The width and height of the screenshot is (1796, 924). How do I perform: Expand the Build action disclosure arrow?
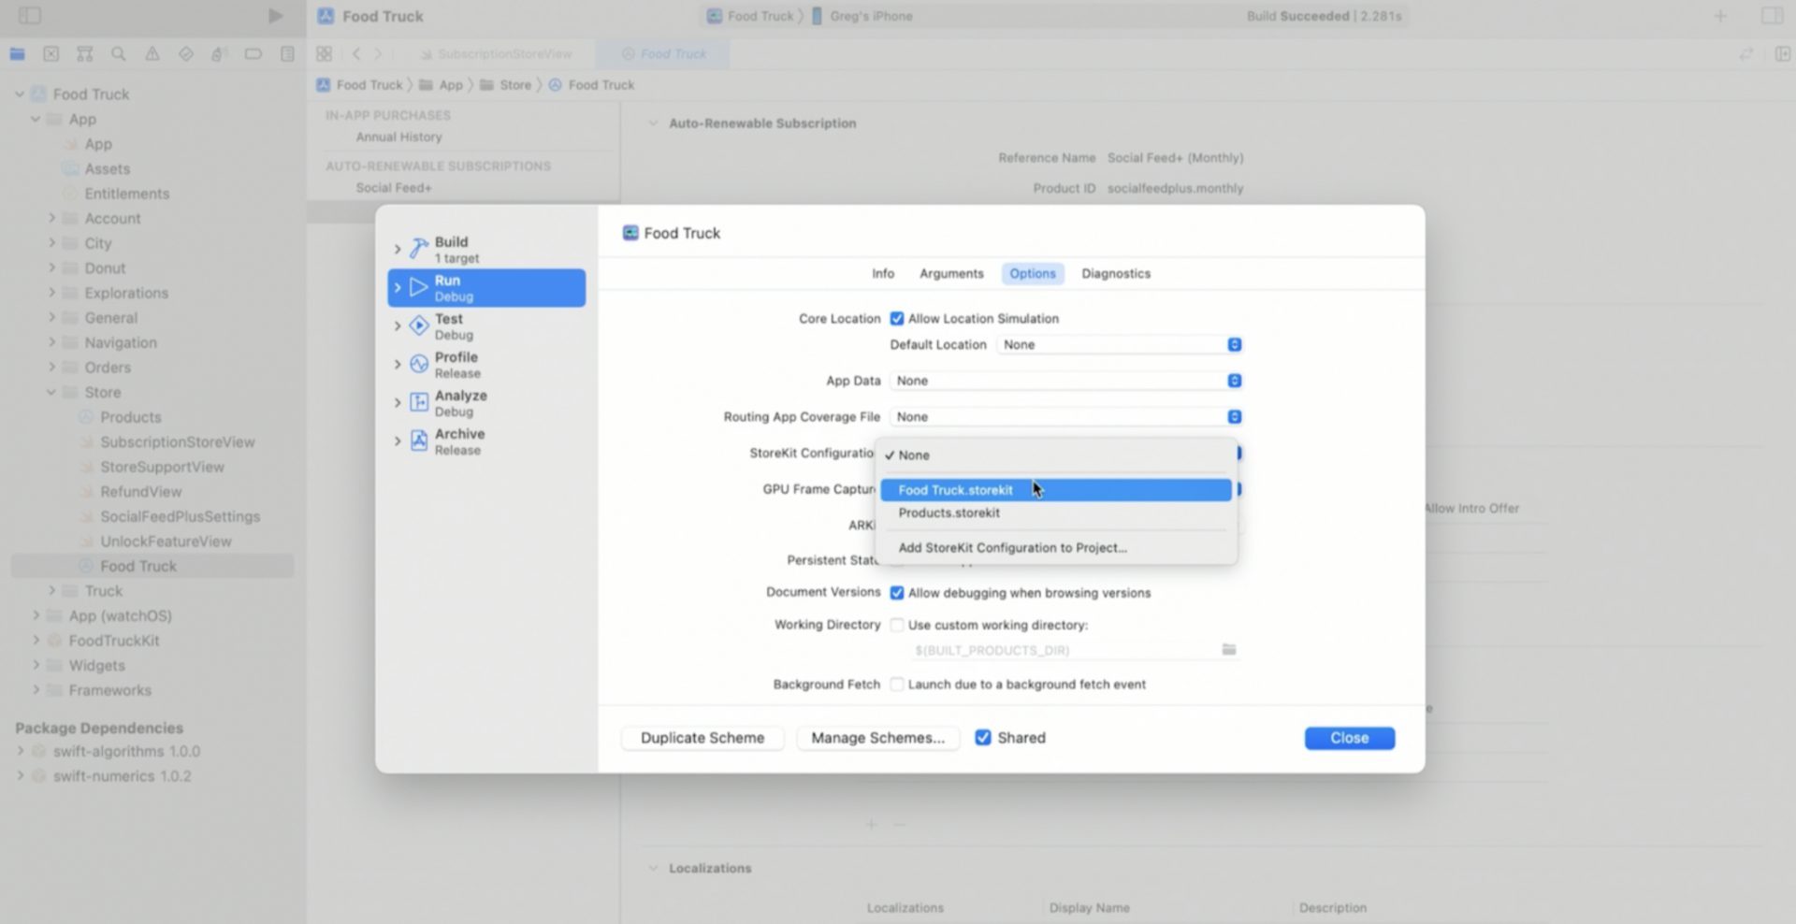click(398, 249)
